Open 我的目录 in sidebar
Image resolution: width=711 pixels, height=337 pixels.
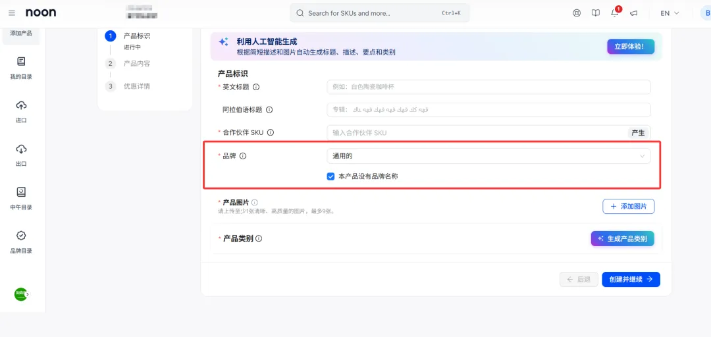click(x=21, y=68)
